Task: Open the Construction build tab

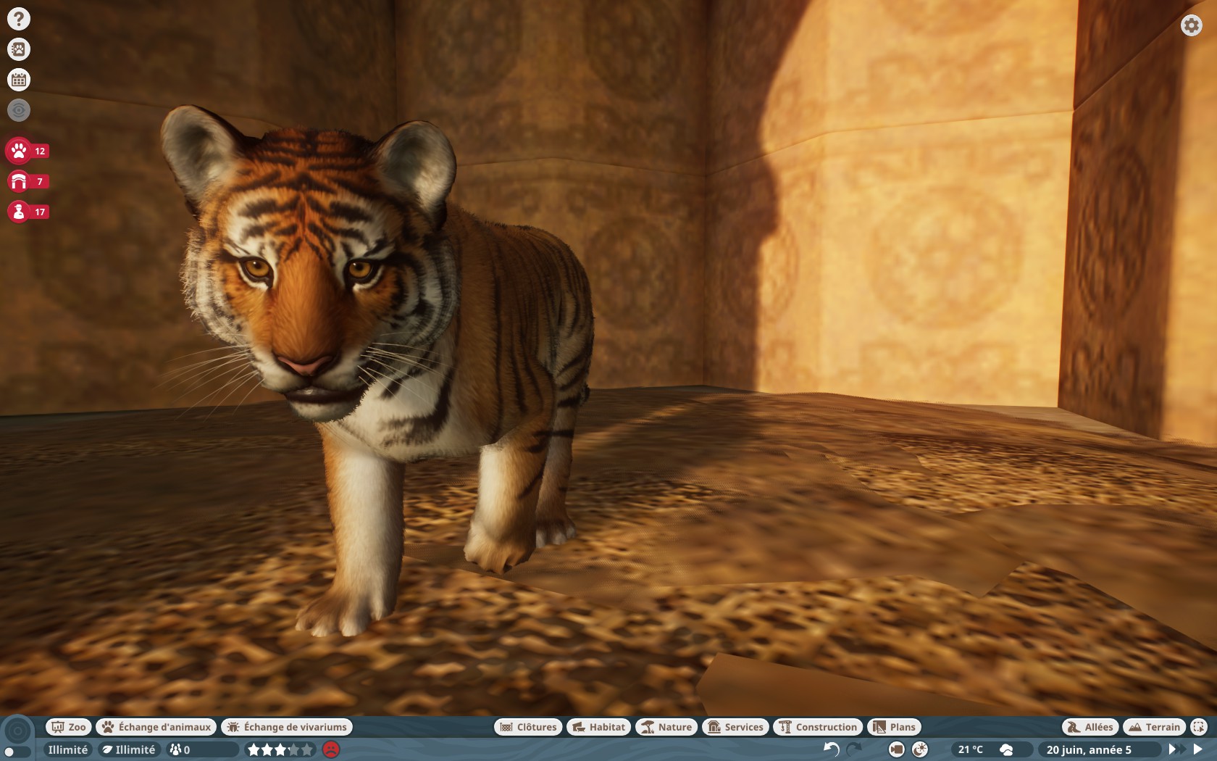Action: click(818, 727)
